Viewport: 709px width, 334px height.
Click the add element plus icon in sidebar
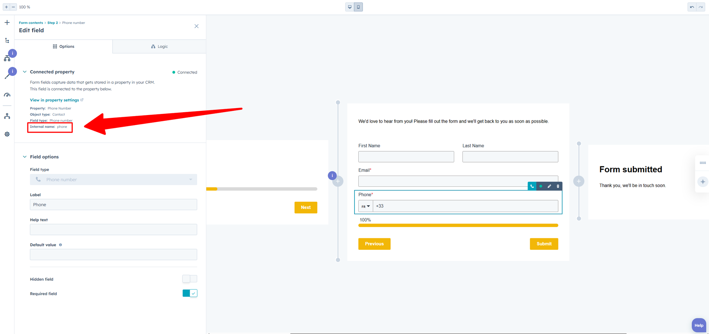(x=7, y=23)
